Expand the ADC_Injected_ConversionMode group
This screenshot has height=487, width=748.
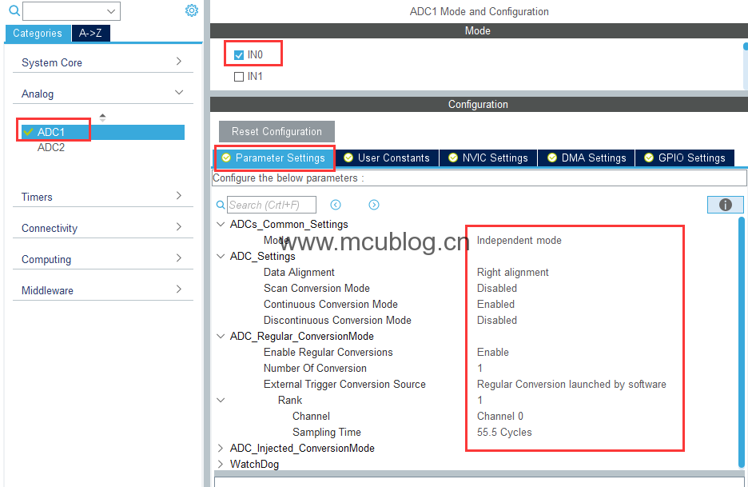click(221, 448)
